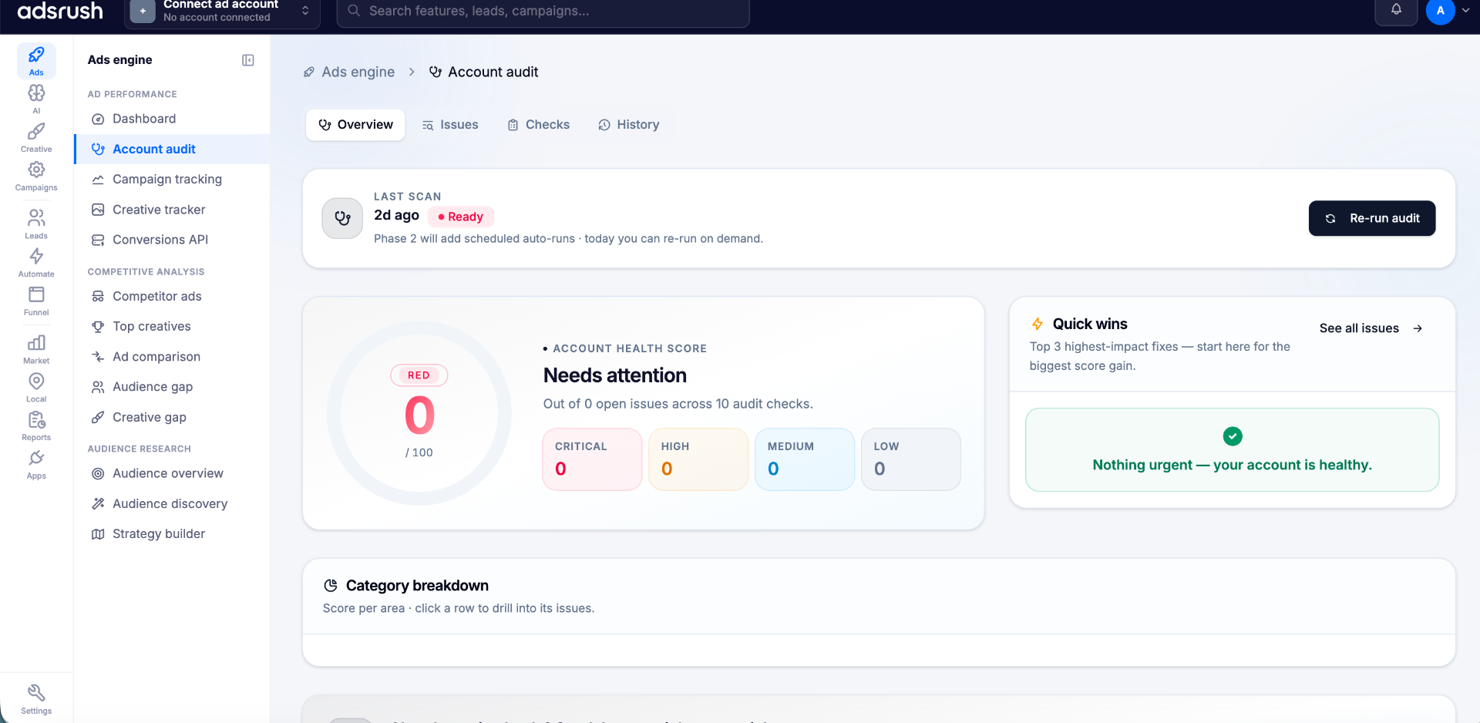Image resolution: width=1480 pixels, height=723 pixels.
Task: Open Audience gap in the sidebar
Action: coord(172,387)
